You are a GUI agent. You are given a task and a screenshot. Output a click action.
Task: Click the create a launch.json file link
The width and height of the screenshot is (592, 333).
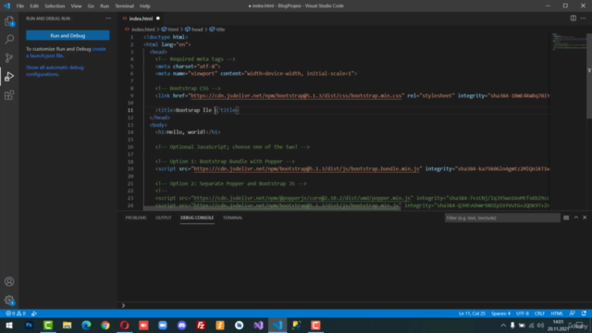[66, 52]
